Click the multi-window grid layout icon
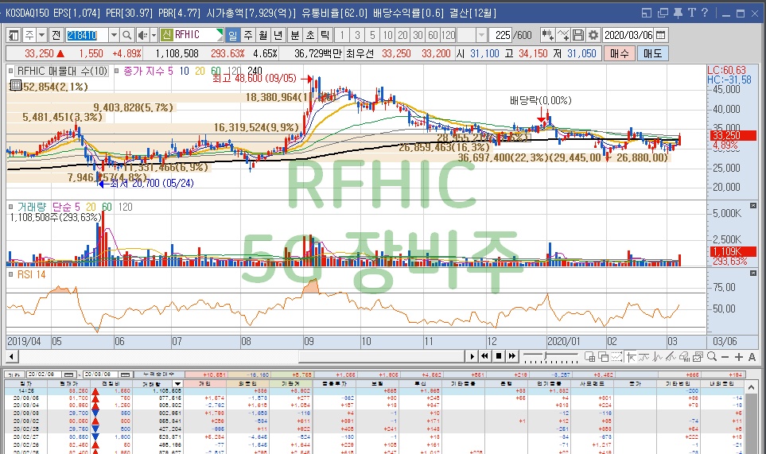The width and height of the screenshot is (766, 454). 590,357
